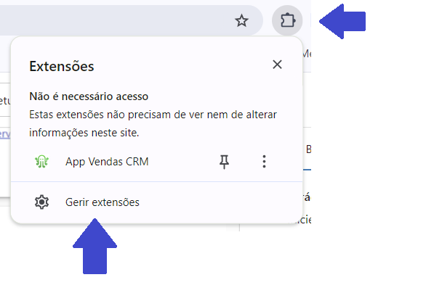This screenshot has height=301, width=426.
Task: Close the Extensões popup with X
Action: click(277, 65)
